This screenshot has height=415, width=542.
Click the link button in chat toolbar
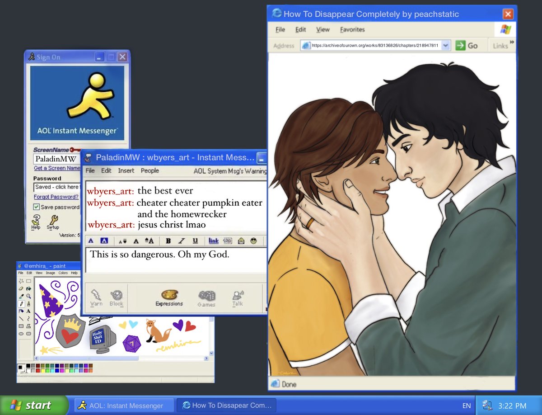click(x=214, y=241)
